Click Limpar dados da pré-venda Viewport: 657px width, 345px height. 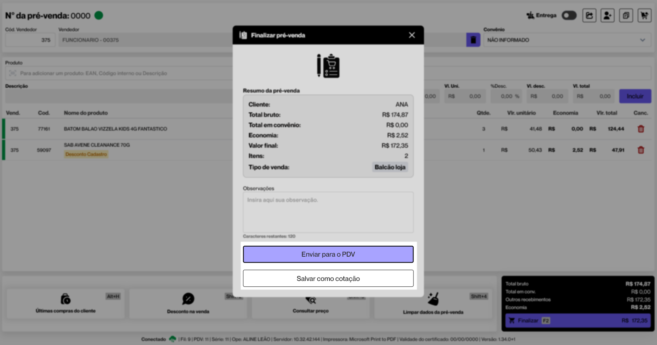(433, 304)
